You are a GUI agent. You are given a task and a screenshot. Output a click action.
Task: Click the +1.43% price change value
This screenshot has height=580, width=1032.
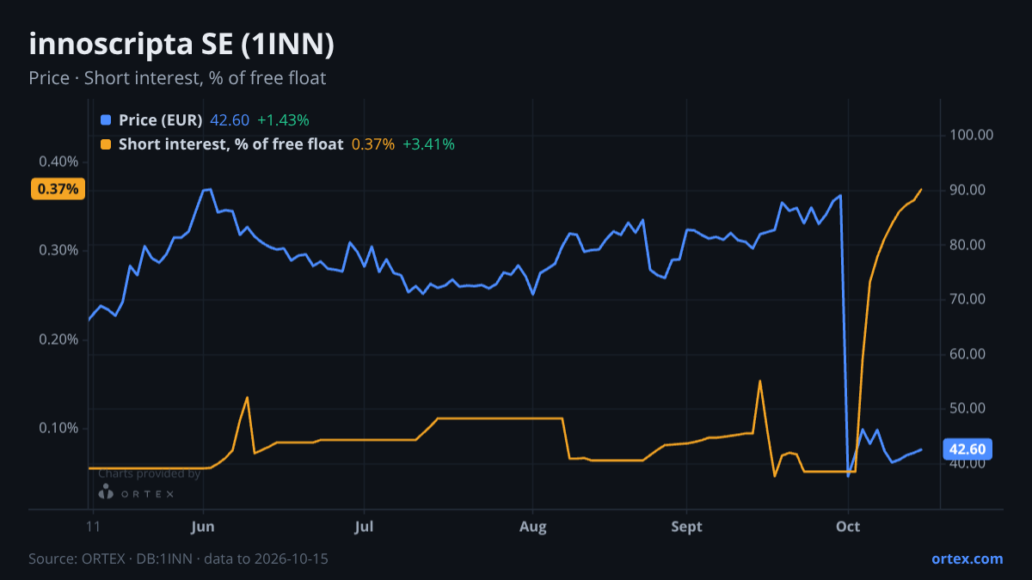(283, 120)
